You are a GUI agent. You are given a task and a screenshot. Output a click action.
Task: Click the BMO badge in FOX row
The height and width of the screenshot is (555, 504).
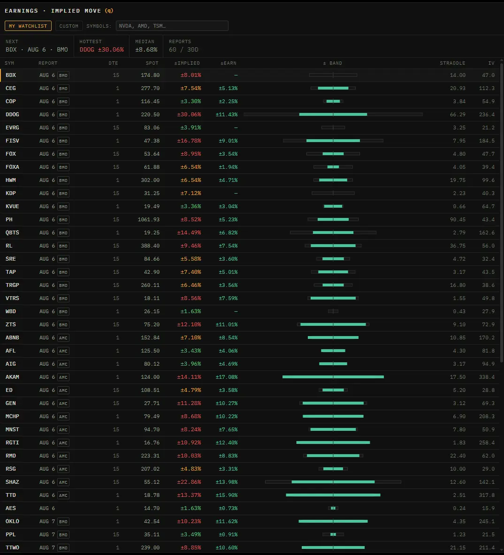tap(63, 154)
